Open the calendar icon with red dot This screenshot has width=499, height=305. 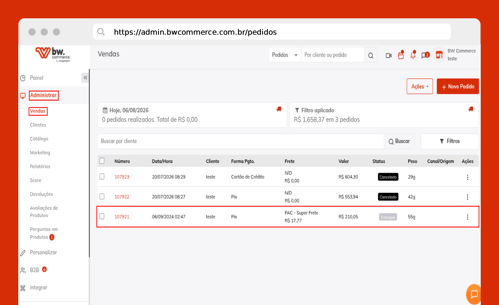401,55
